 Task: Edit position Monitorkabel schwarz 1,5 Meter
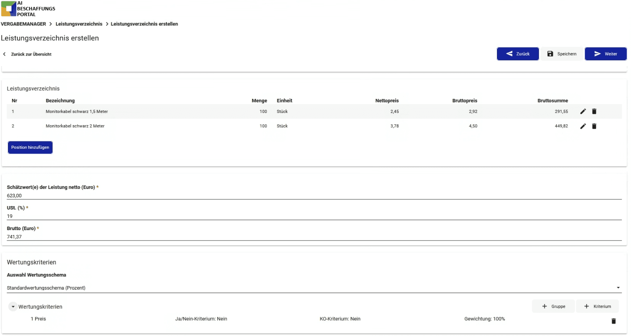point(583,112)
